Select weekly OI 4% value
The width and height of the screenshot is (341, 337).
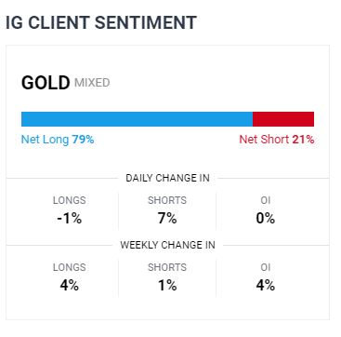point(266,286)
